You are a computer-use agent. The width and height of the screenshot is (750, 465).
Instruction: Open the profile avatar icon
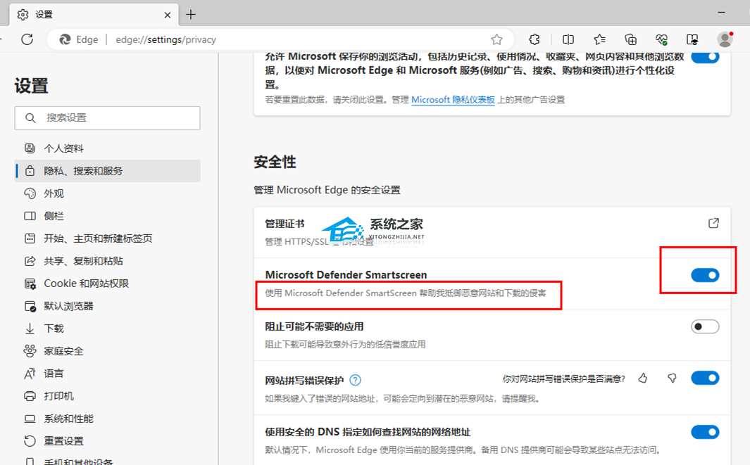(725, 39)
